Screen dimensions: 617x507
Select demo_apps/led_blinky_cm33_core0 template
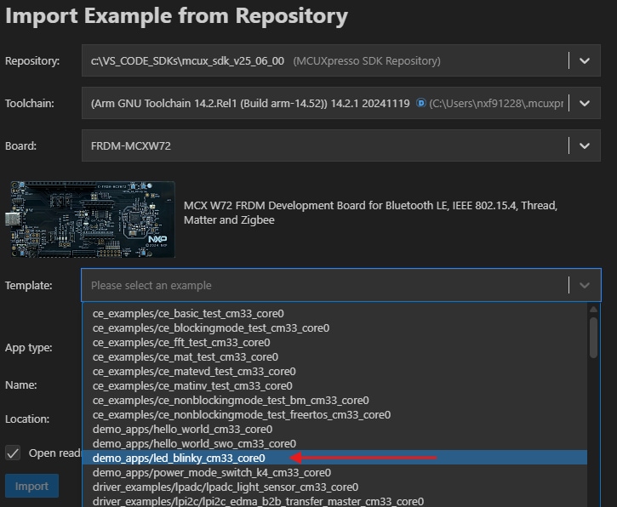pyautogui.click(x=334, y=458)
